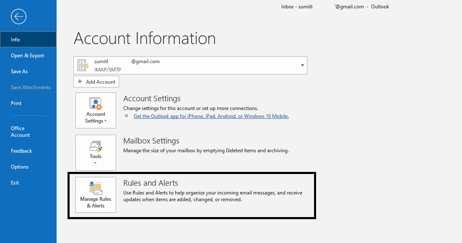
Task: Select the Info menu item
Action: 28,39
